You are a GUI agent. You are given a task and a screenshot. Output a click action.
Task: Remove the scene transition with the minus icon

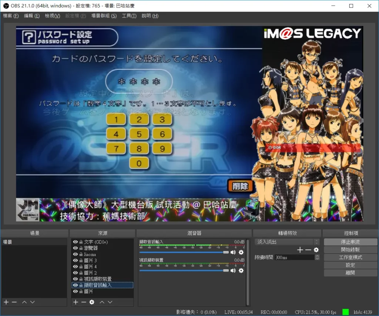click(x=308, y=250)
